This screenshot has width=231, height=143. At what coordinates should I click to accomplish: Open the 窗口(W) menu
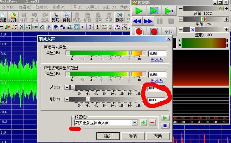coord(110,7)
